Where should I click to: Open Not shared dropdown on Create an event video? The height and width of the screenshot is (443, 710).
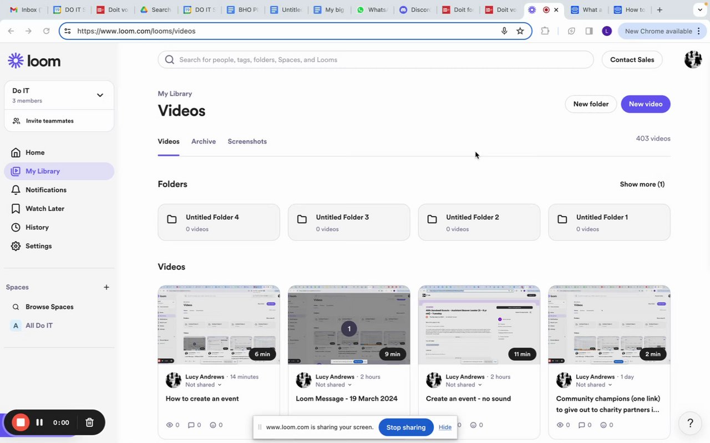[464, 385]
